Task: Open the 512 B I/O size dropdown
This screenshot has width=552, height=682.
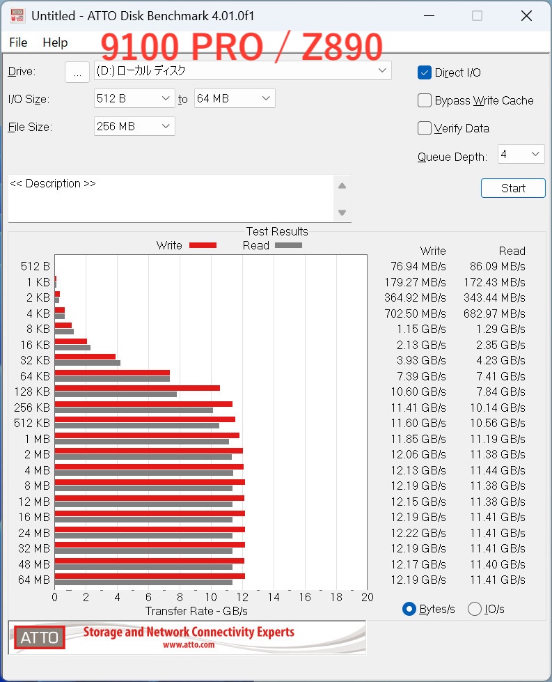Action: (134, 98)
